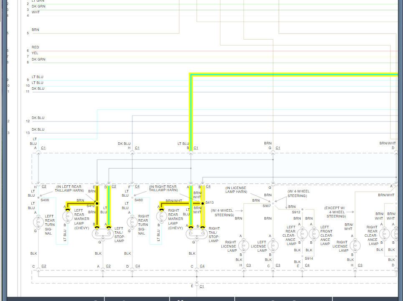This screenshot has height=301, width=403.
Task: Click the left license lamp bulb symbol
Action: click(273, 245)
